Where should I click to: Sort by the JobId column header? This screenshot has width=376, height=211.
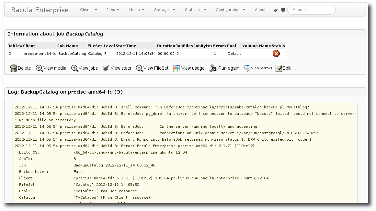15,46
